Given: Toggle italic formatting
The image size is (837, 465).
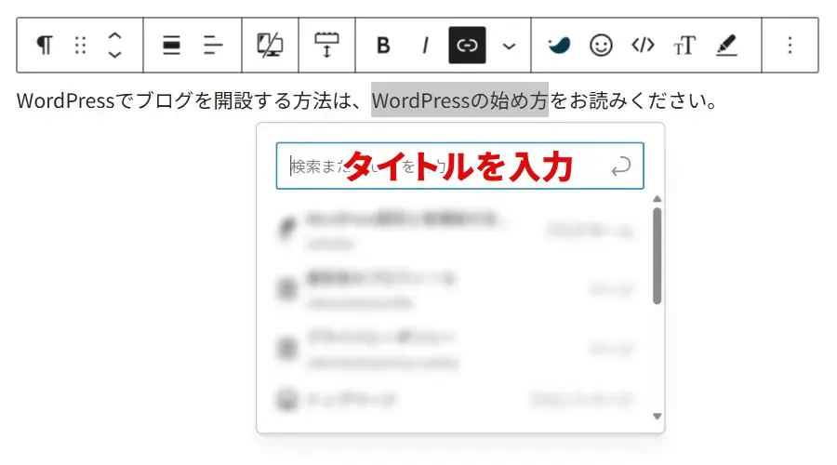Looking at the screenshot, I should click(425, 46).
